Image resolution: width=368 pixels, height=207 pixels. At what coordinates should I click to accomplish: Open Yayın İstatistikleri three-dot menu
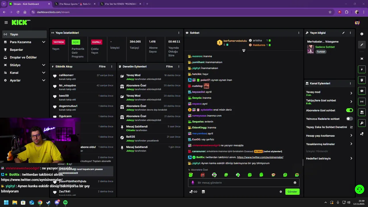(x=179, y=33)
